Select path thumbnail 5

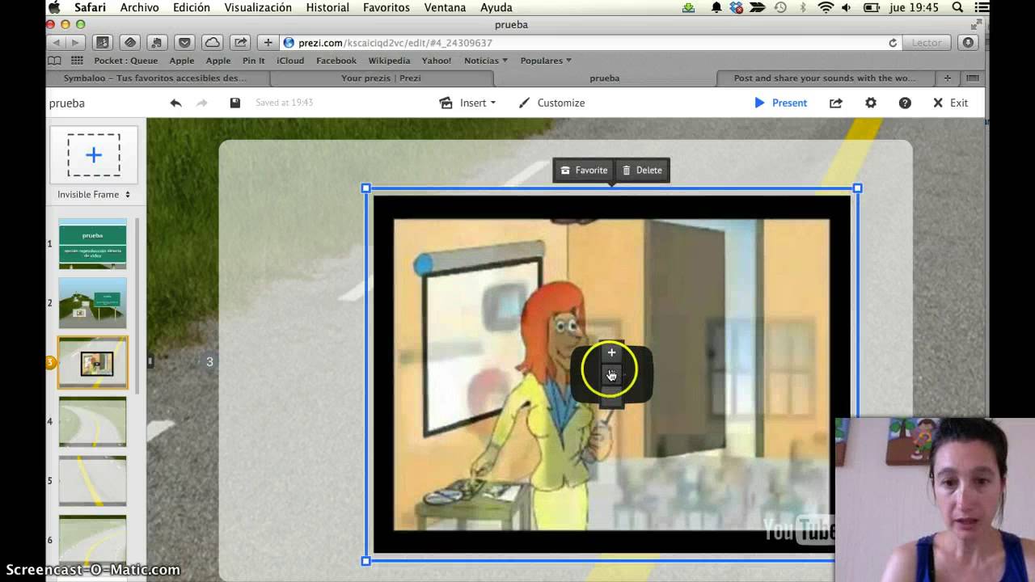click(93, 480)
